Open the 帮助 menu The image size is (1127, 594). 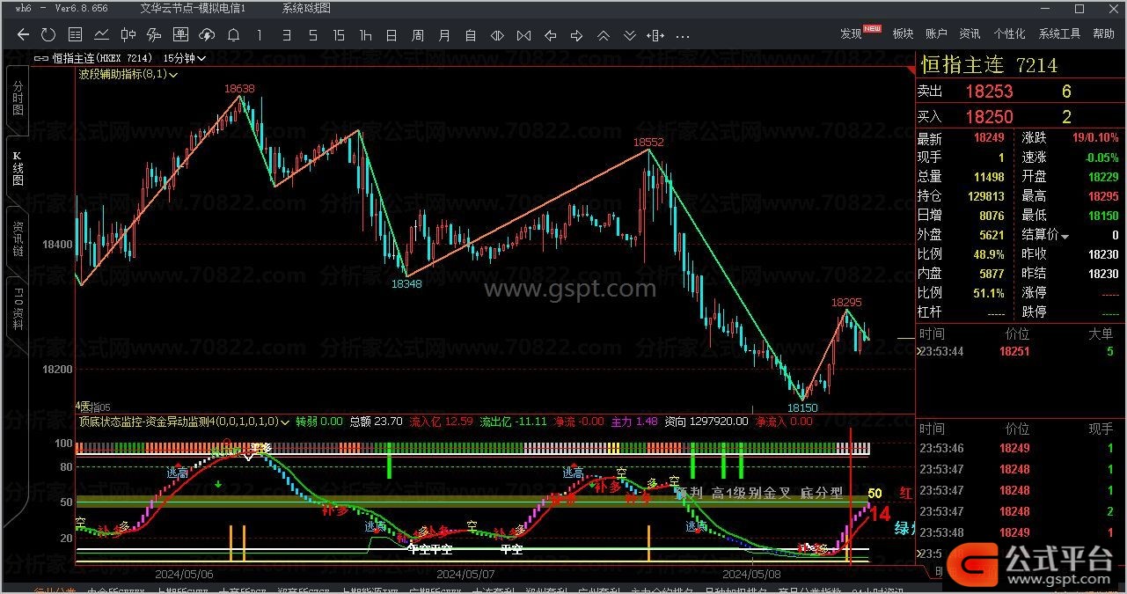click(1103, 34)
